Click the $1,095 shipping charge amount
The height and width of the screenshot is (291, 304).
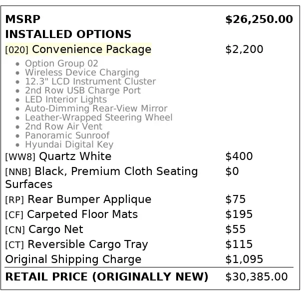click(x=244, y=259)
